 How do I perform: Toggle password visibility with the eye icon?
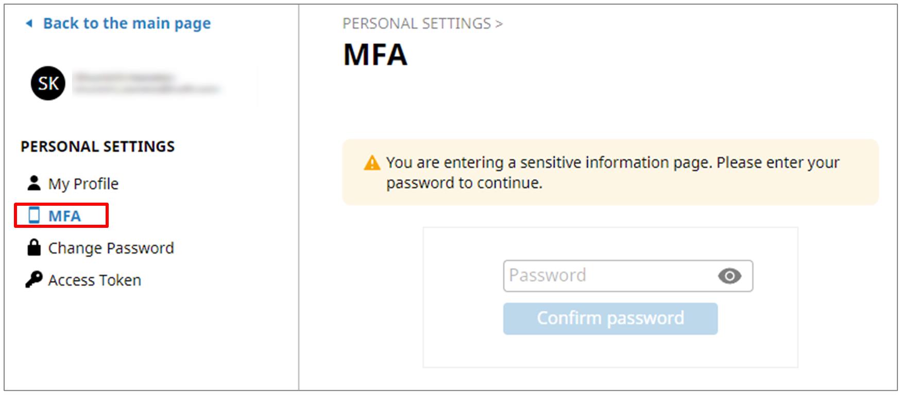coord(729,276)
